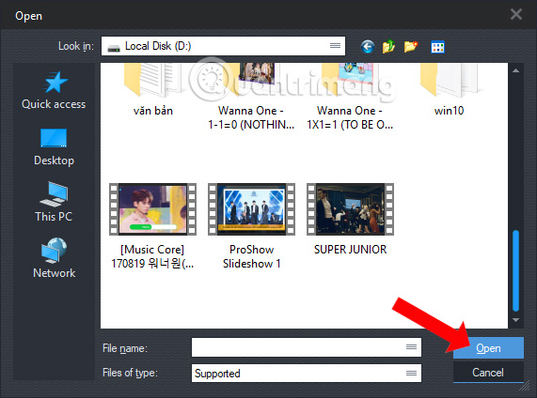Expand the Files of type dropdown
The width and height of the screenshot is (537, 398).
[411, 373]
